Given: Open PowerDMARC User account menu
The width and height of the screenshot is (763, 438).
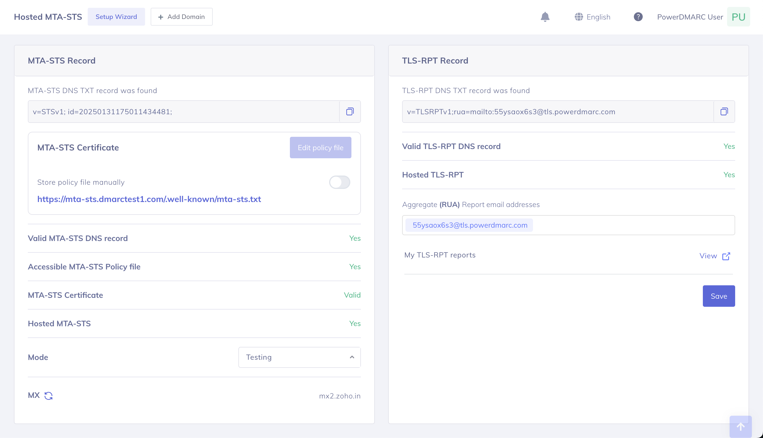Looking at the screenshot, I should click(x=690, y=17).
